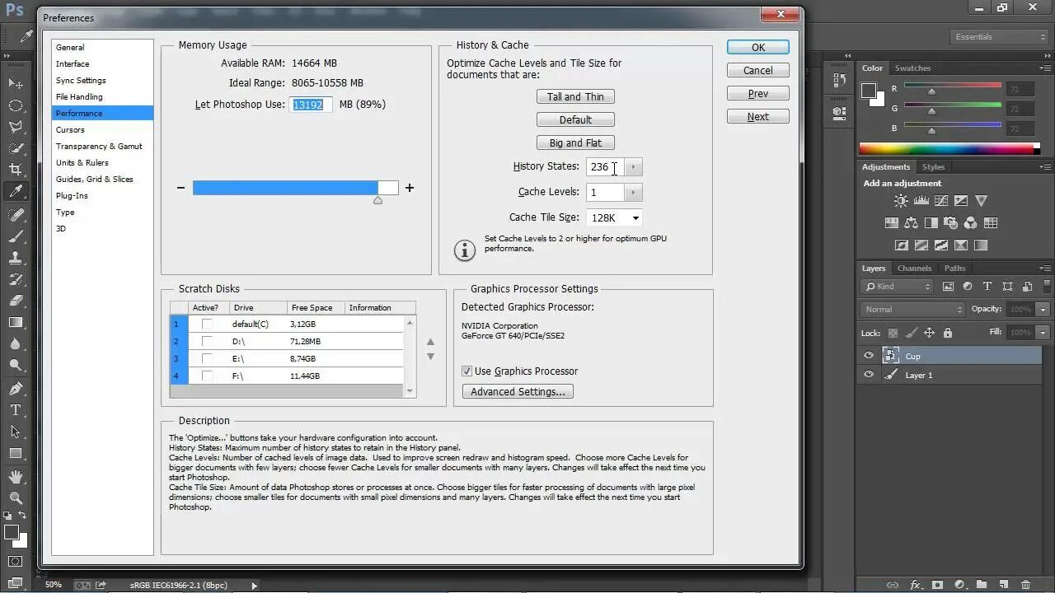Add a Photo Filter adjustment

pyautogui.click(x=950, y=222)
